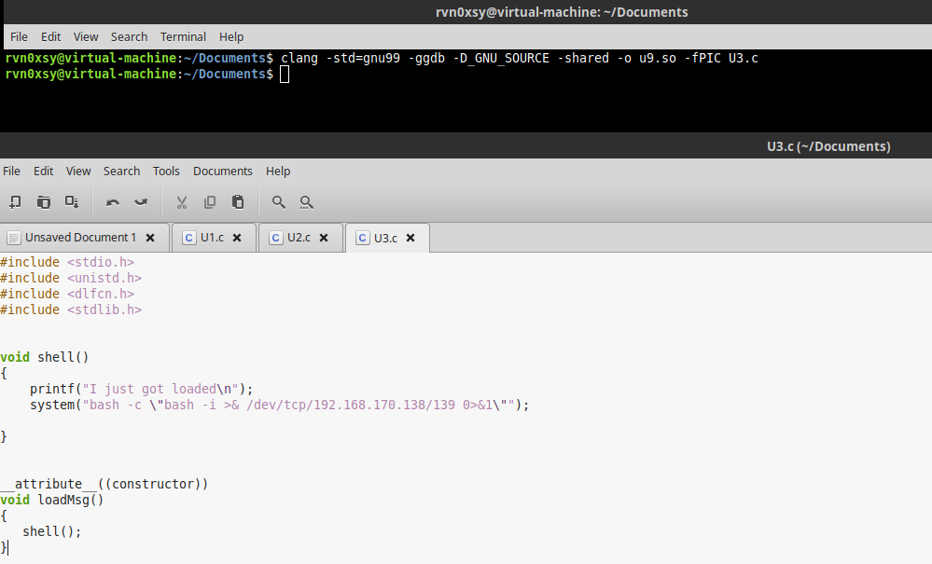This screenshot has width=932, height=564.
Task: Open the terminal Search menu
Action: 129,36
